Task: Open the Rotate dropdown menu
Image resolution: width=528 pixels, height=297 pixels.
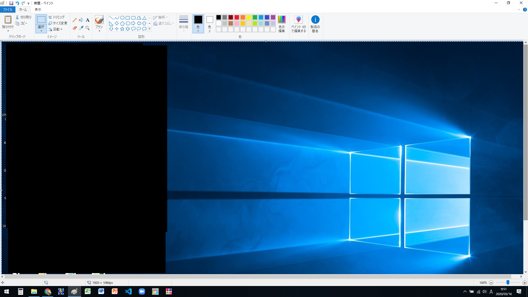Action: click(x=56, y=29)
